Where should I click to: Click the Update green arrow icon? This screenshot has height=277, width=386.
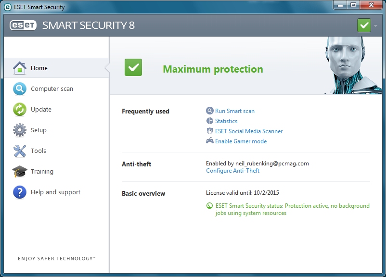[19, 109]
